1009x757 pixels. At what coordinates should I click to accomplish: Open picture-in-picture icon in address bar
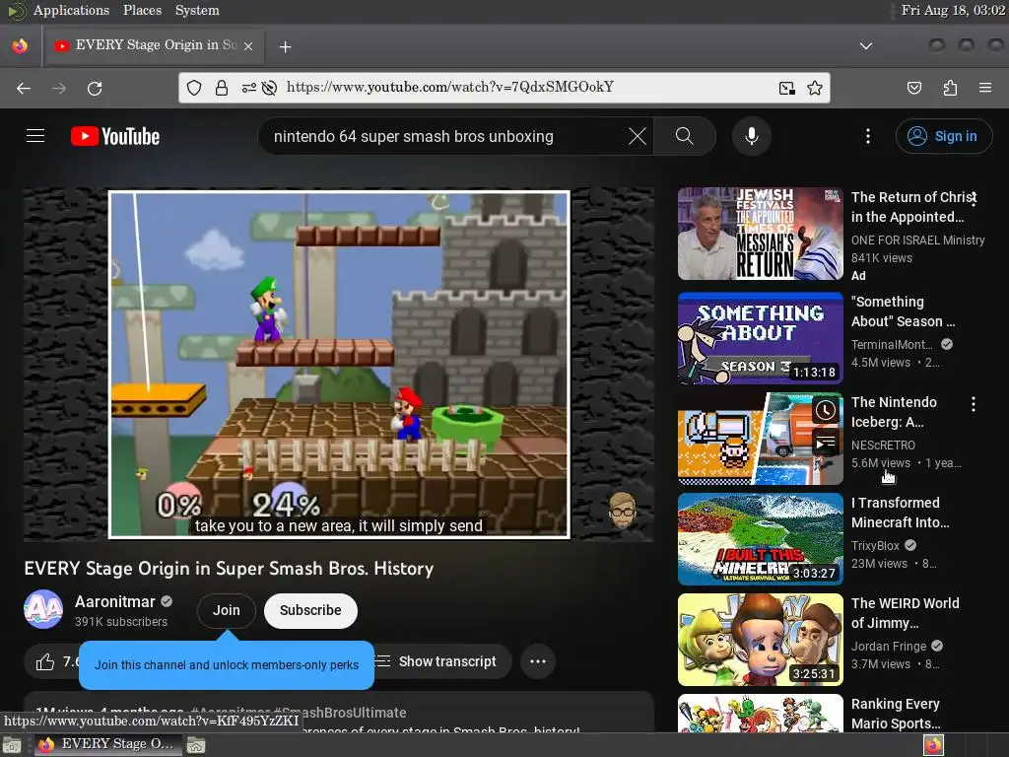coord(787,88)
